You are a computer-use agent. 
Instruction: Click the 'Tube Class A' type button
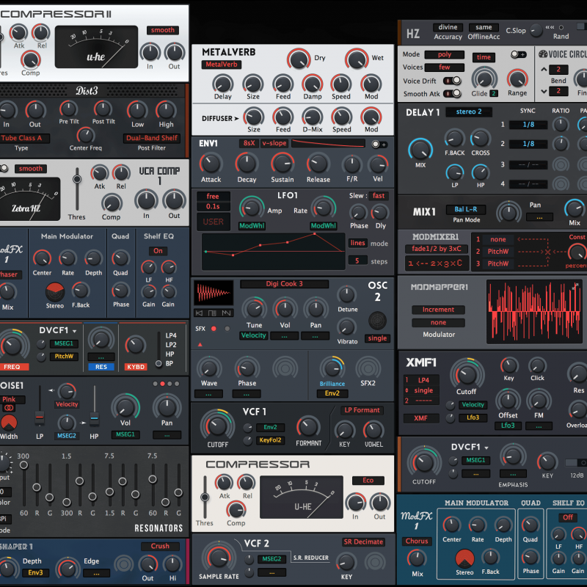[x=22, y=138]
